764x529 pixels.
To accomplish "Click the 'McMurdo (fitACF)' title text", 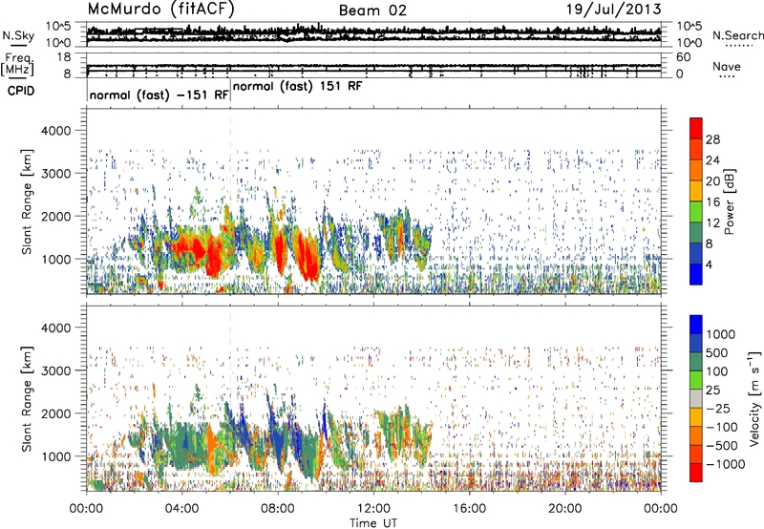I will pyautogui.click(x=160, y=10).
